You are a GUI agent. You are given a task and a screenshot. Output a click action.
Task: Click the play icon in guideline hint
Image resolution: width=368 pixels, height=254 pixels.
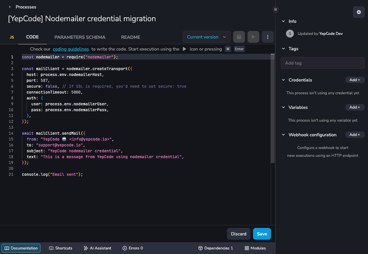pos(184,49)
